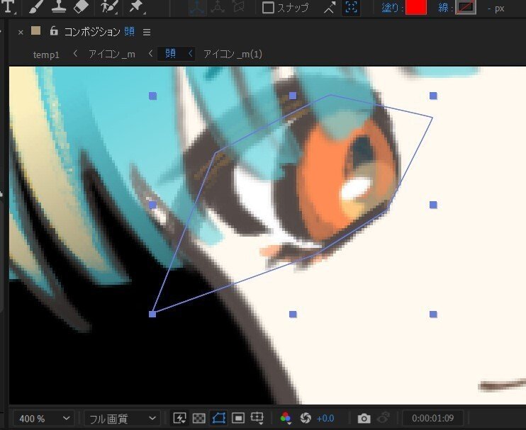The image size is (526, 430).
Task: Go to アイコン_m(1) in the breadcrumb
Action: [x=233, y=54]
